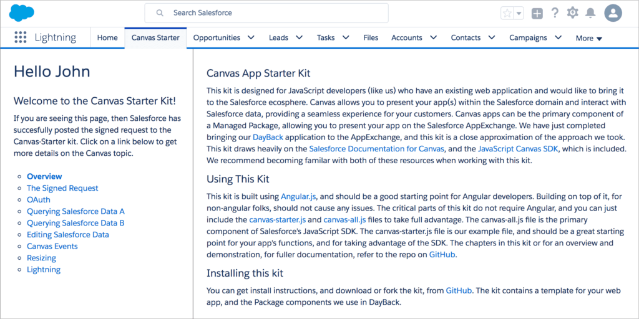This screenshot has width=639, height=319.
Task: Open Querying Salesforce Data A link
Action: tap(76, 211)
